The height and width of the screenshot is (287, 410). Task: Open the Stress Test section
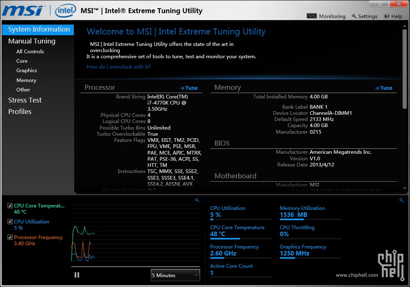pyautogui.click(x=25, y=100)
